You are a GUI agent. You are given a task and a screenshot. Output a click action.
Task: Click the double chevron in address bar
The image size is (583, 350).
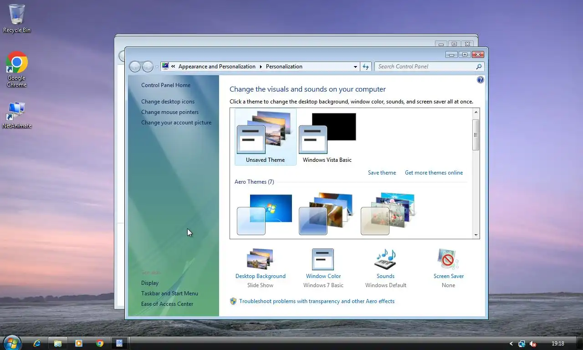[x=173, y=67]
